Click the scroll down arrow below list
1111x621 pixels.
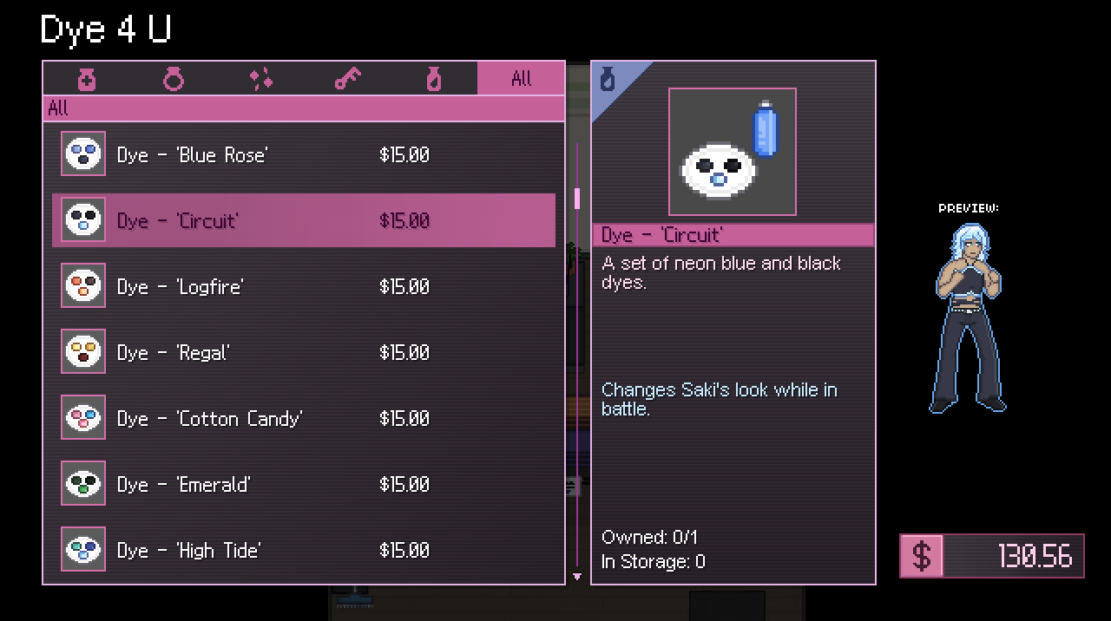tap(577, 576)
